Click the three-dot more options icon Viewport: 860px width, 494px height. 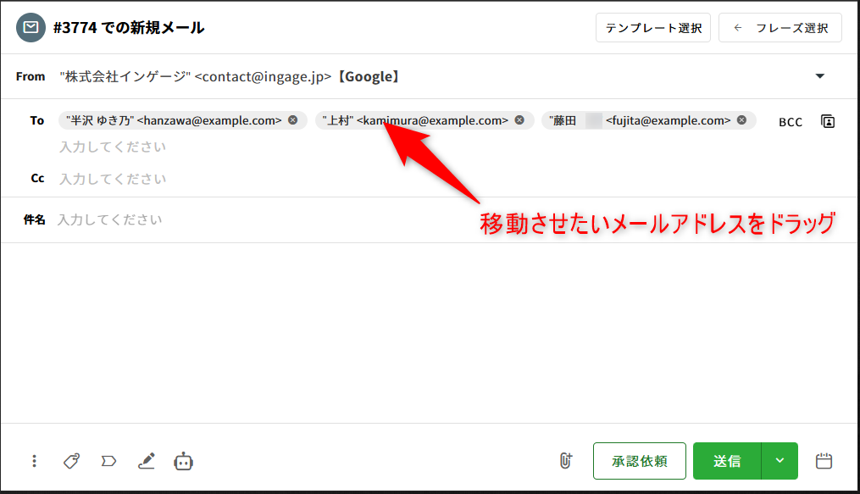[x=34, y=461]
